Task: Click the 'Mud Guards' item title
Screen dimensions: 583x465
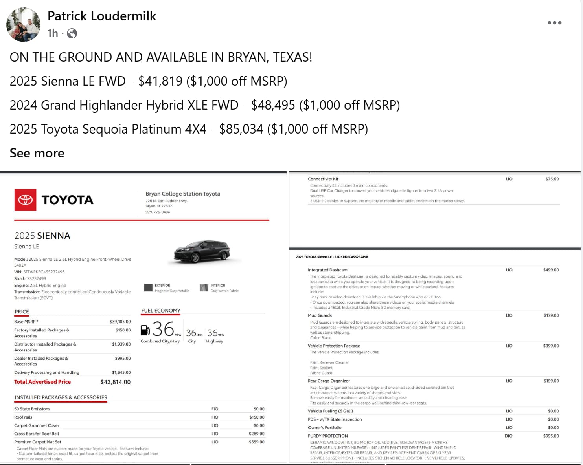Action: click(320, 315)
